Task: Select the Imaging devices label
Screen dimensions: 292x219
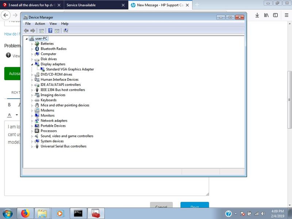Action: 53,95
